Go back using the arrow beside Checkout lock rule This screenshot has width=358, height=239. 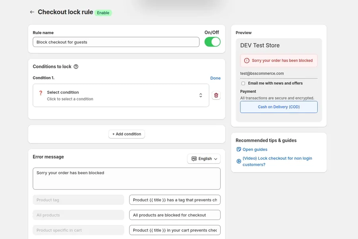pos(32,12)
